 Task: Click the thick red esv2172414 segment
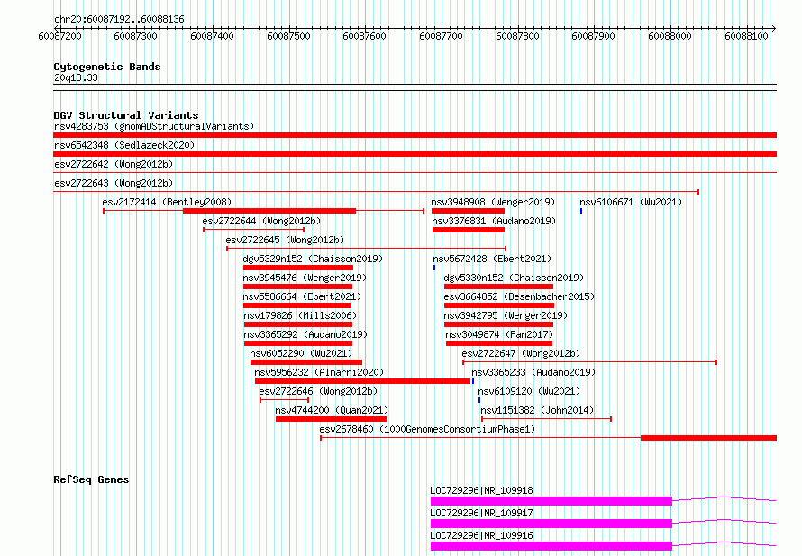tap(269, 211)
